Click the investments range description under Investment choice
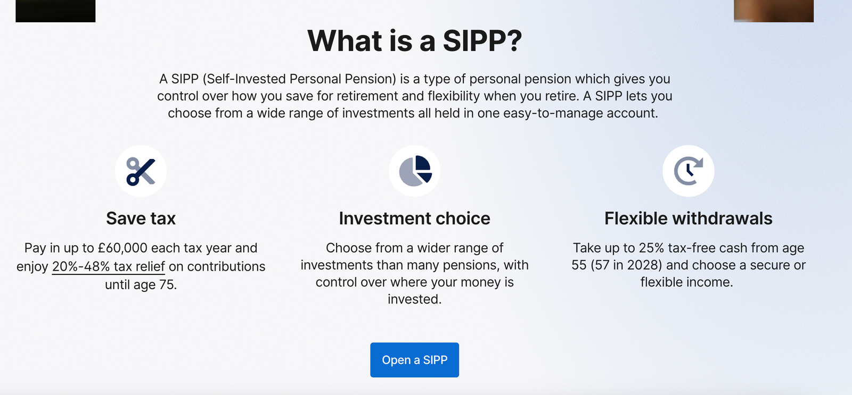Screen dimensions: 852x395 coord(415,273)
